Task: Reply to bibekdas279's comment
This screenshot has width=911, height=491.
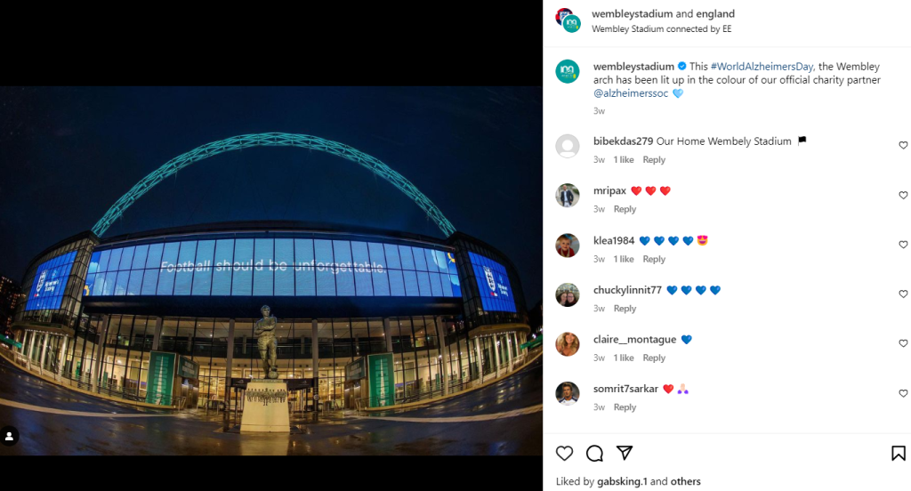Action: (x=654, y=160)
